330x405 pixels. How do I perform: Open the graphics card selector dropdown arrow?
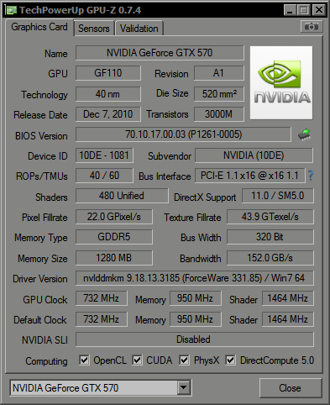[184, 387]
